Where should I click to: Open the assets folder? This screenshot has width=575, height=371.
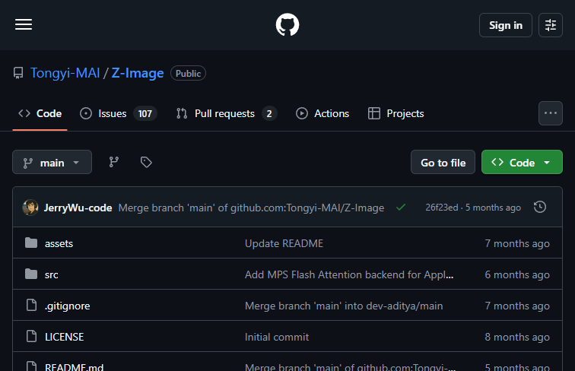coord(59,243)
